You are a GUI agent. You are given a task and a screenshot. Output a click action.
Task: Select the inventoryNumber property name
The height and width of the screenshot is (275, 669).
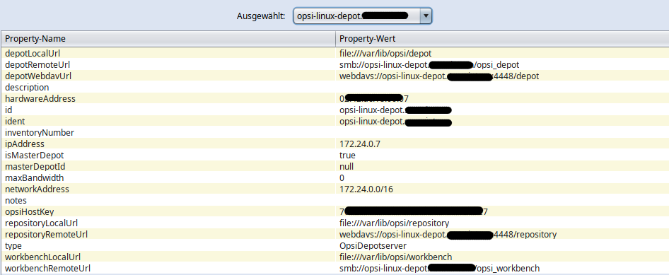pos(40,133)
